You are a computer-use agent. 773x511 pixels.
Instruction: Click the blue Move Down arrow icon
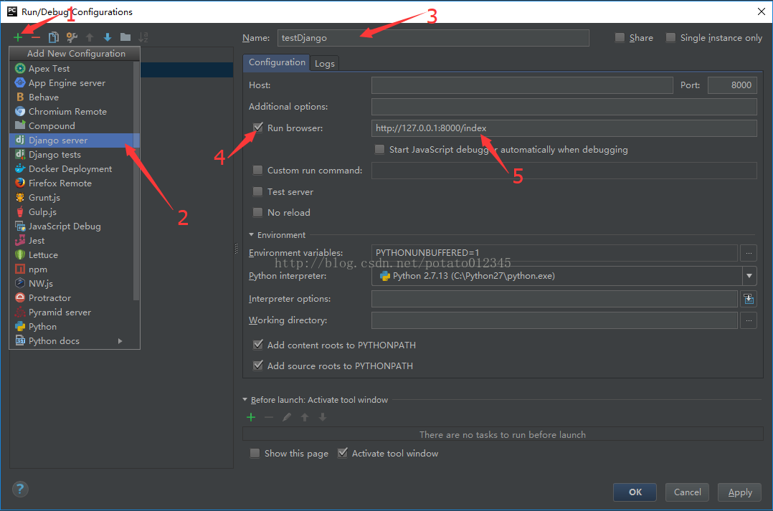click(x=108, y=37)
